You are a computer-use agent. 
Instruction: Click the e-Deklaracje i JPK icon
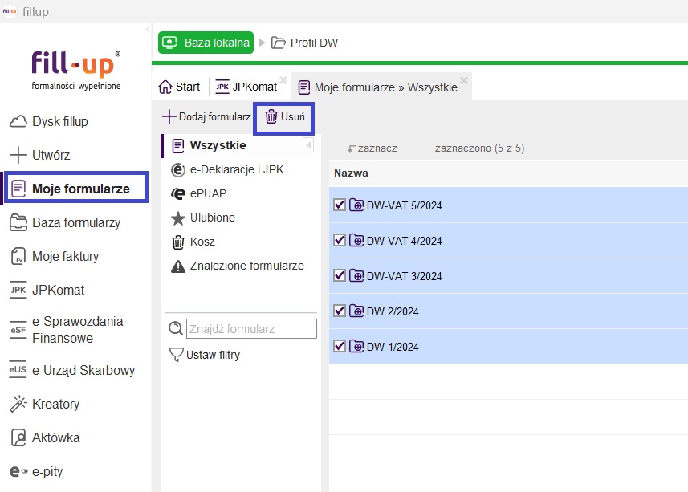(x=177, y=169)
